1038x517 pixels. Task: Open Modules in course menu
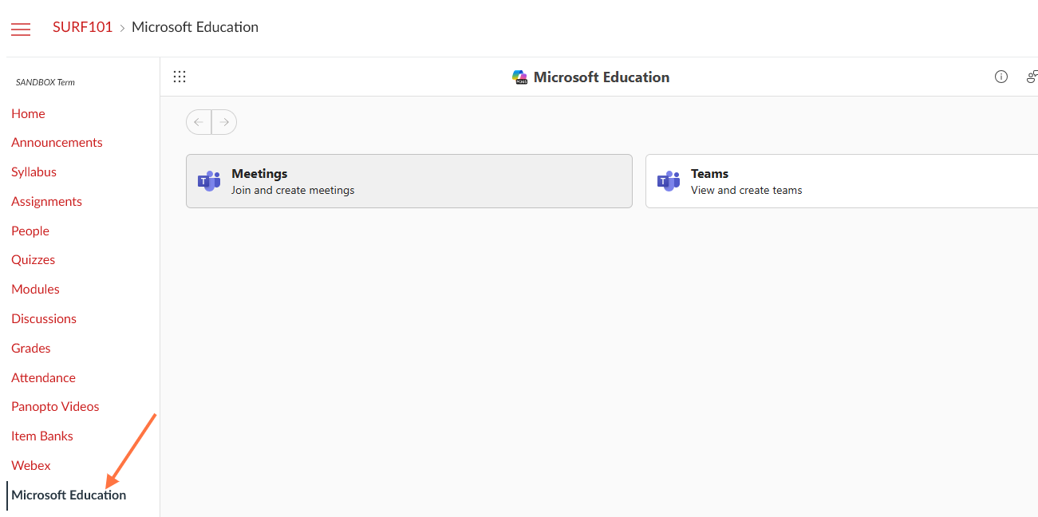35,289
